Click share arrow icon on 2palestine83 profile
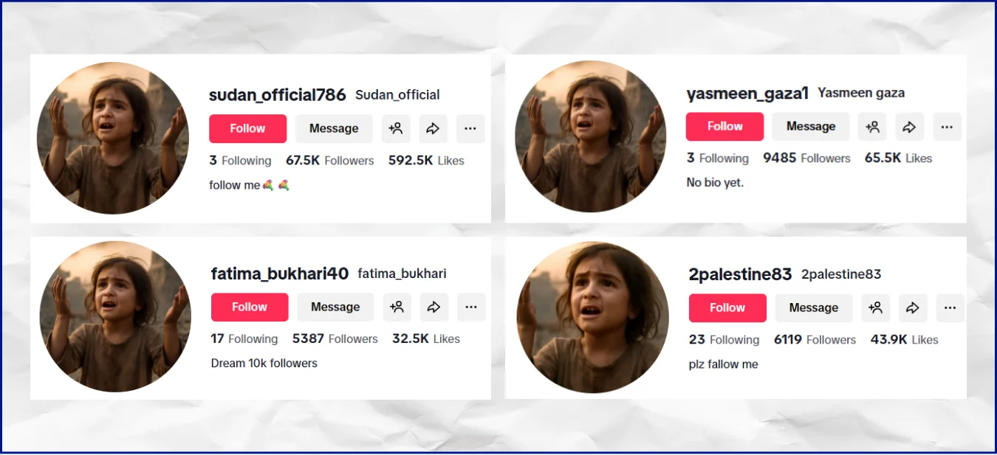This screenshot has width=997, height=455. click(913, 308)
